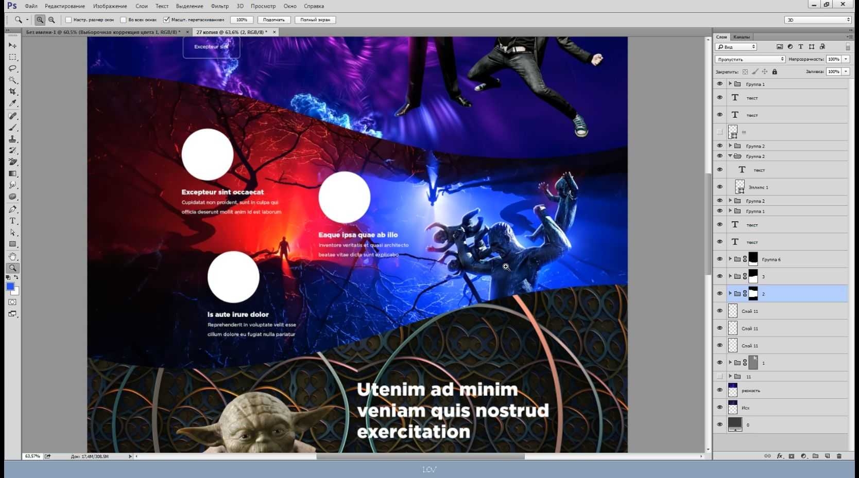
Task: Select the Magic Wand tool
Action: pos(13,80)
